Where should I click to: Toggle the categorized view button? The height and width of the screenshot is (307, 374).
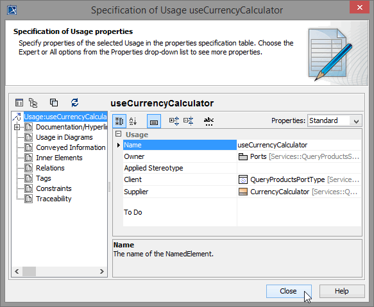119,121
